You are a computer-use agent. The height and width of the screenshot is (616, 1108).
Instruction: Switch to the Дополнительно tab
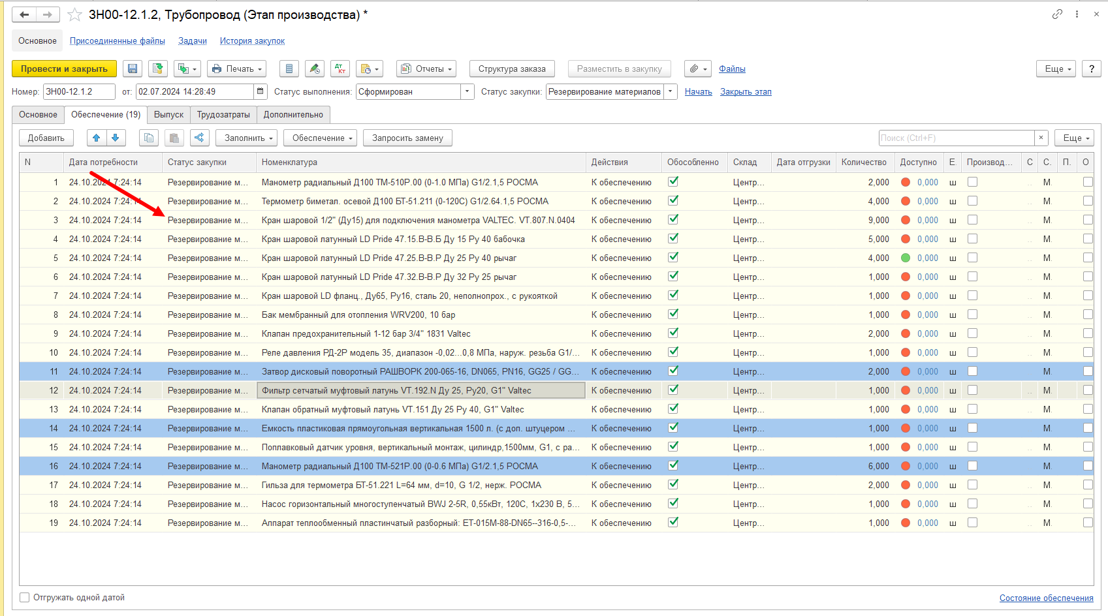(293, 114)
